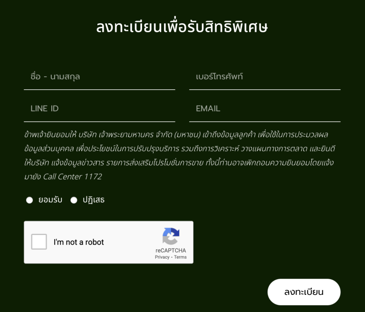365x312 pixels.
Task: Click the ชื่อ - นามสกุล placeholder text
Action: point(55,77)
